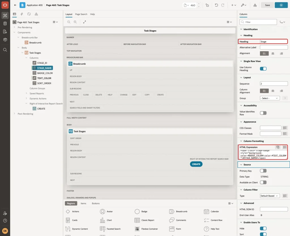Click the CREATE button in layout
290x236 pixels.
tap(196, 164)
